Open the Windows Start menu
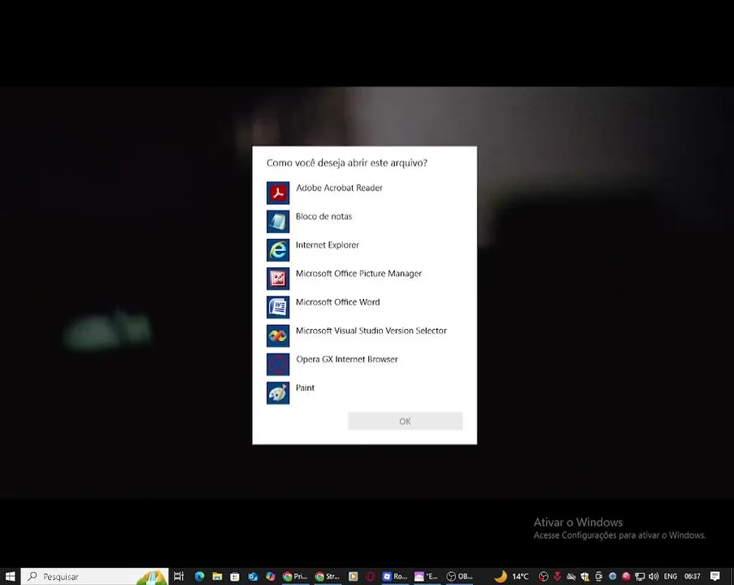This screenshot has height=585, width=734. 10,576
